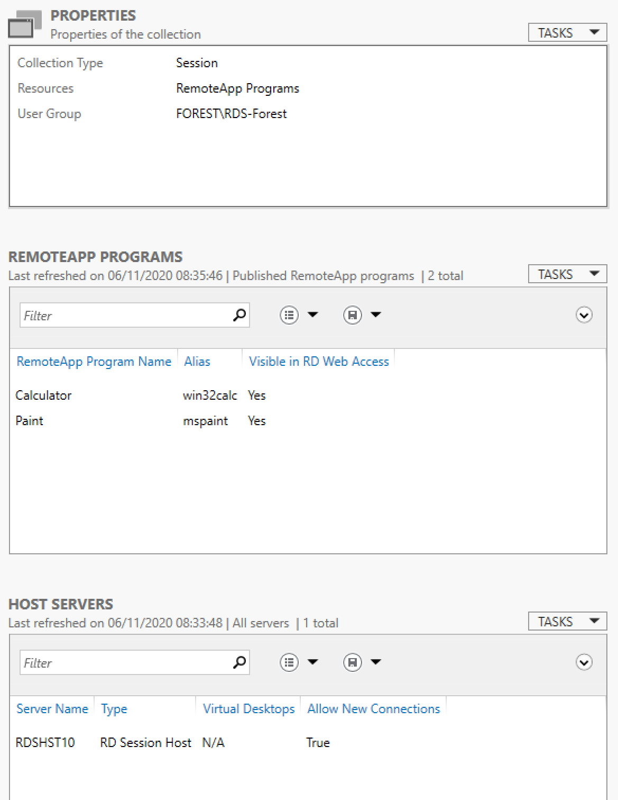Sort by Visible in RD Web Access column

click(x=319, y=362)
